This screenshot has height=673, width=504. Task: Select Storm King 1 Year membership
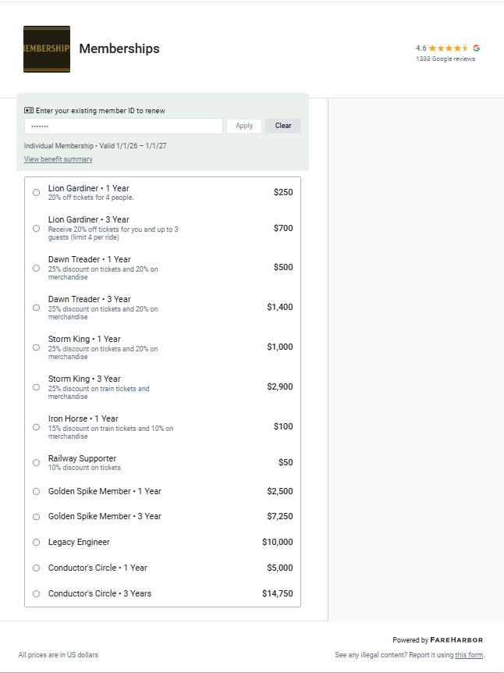pyautogui.click(x=36, y=347)
